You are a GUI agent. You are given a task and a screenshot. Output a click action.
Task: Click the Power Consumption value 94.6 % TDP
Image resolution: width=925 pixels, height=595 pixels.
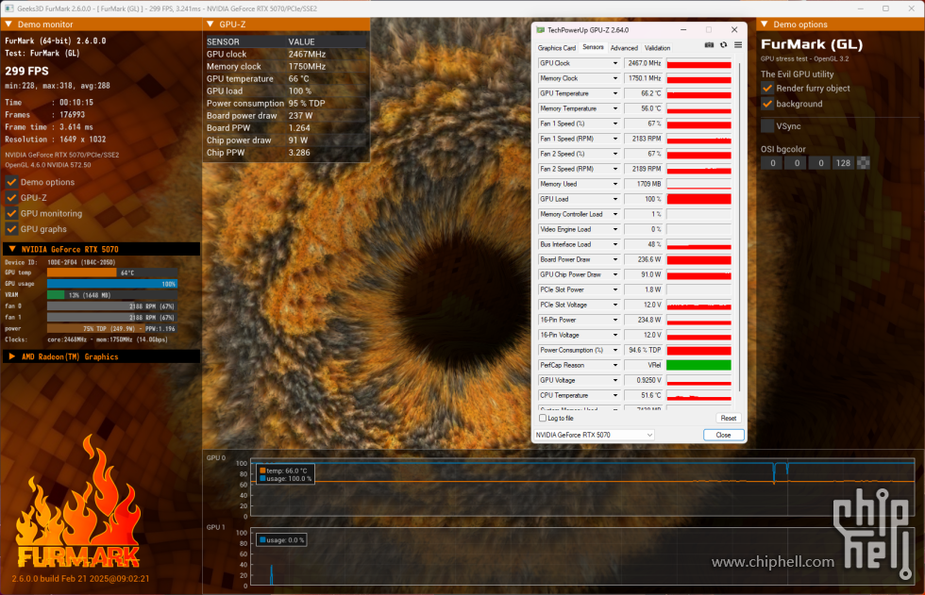(644, 350)
